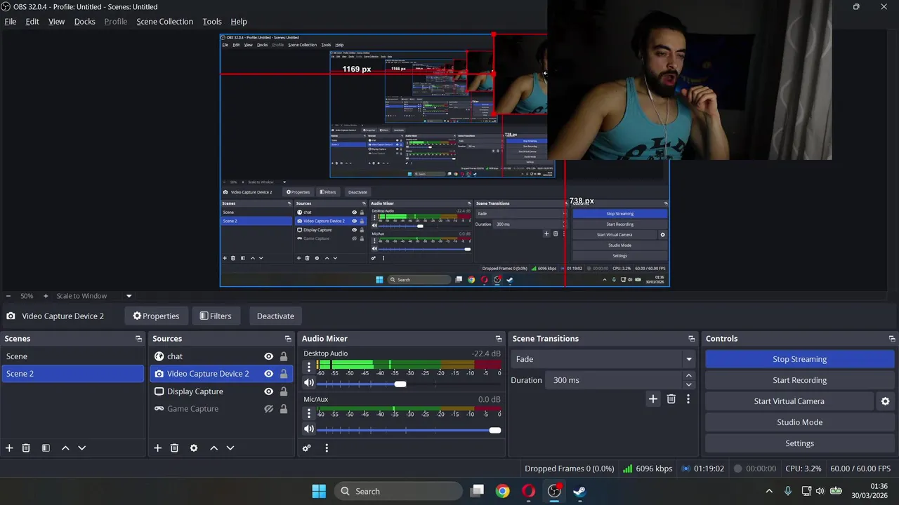899x505 pixels.
Task: Add a new scene with plus icon
Action: [x=9, y=447]
